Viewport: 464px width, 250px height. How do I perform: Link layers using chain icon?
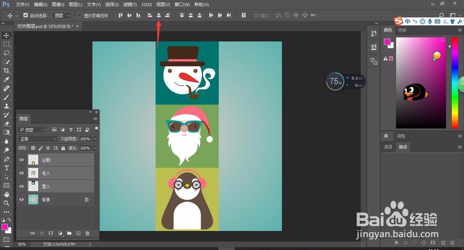tap(32, 233)
